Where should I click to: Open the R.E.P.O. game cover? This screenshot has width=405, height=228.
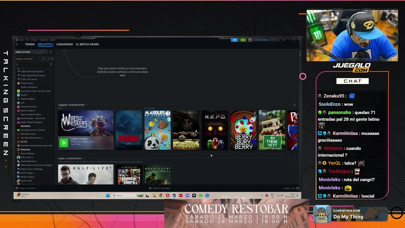pyautogui.click(x=215, y=130)
